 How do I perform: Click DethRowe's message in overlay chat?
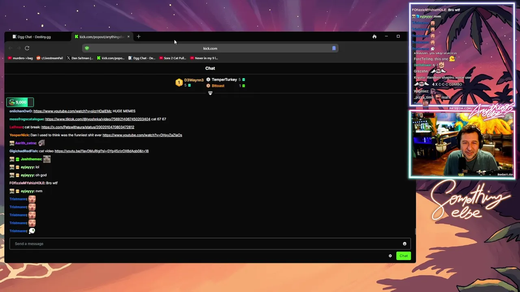click(429, 65)
